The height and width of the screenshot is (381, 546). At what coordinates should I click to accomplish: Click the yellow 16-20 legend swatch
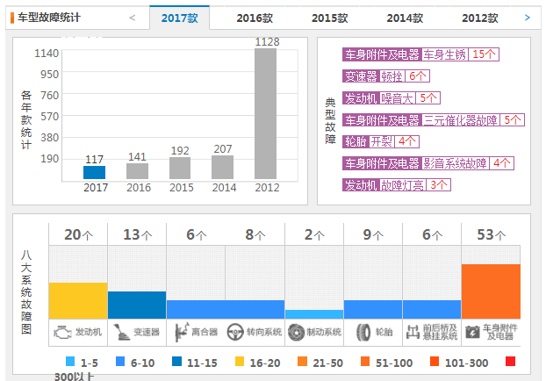(240, 362)
